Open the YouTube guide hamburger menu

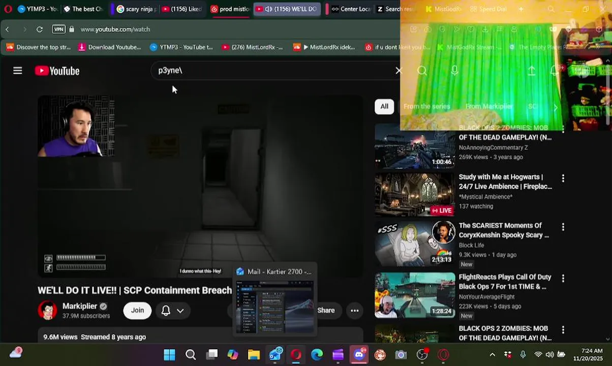[18, 71]
